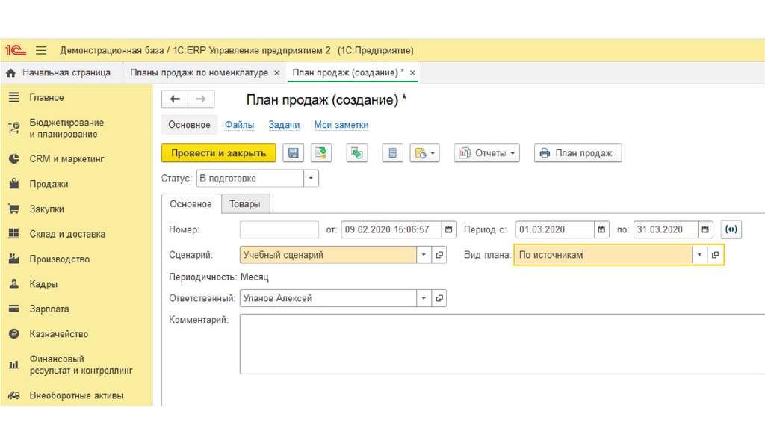This screenshot has width=765, height=429.
Task: Click the Провести и закрыть button
Action: coord(218,153)
